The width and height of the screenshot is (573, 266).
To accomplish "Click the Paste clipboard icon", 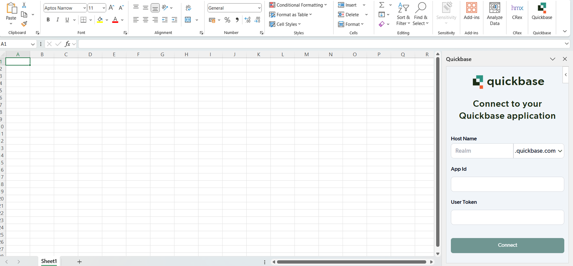I will (11, 8).
